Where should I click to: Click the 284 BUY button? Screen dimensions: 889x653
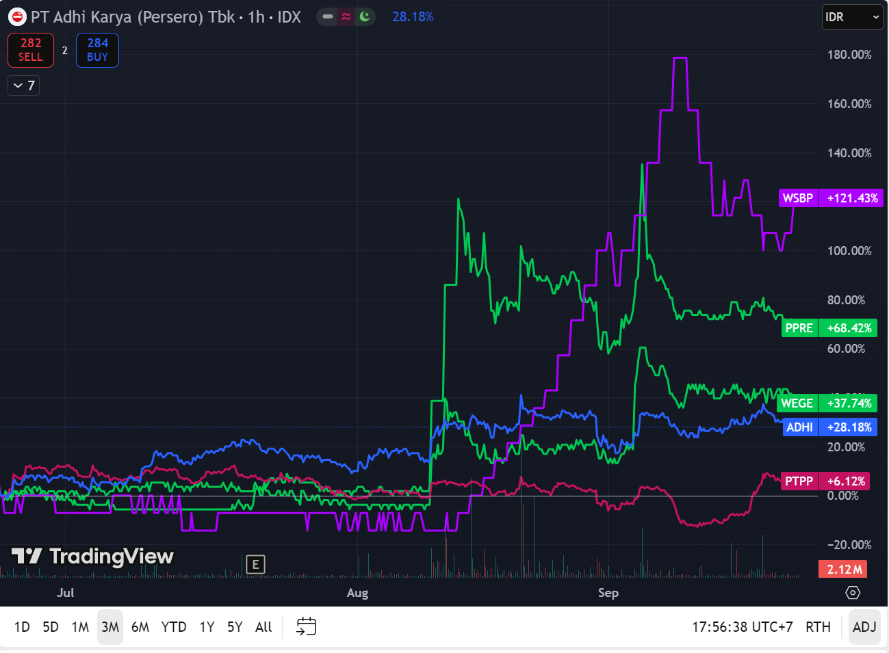point(97,50)
